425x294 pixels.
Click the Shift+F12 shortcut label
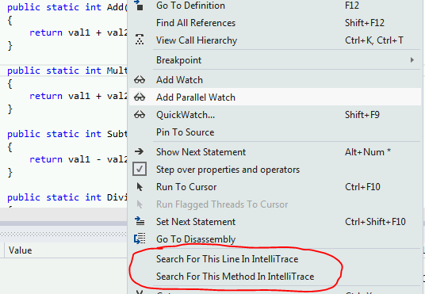click(365, 23)
